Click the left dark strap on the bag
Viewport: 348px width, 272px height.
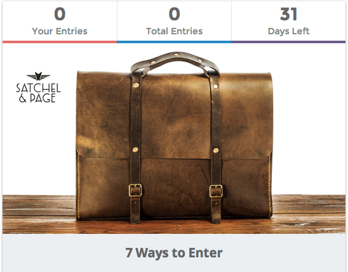[x=136, y=147]
